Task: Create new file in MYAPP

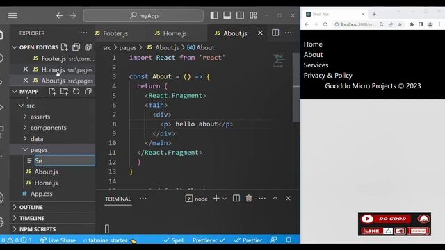Action: coord(52,91)
